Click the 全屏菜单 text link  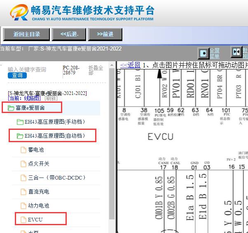[215, 53]
